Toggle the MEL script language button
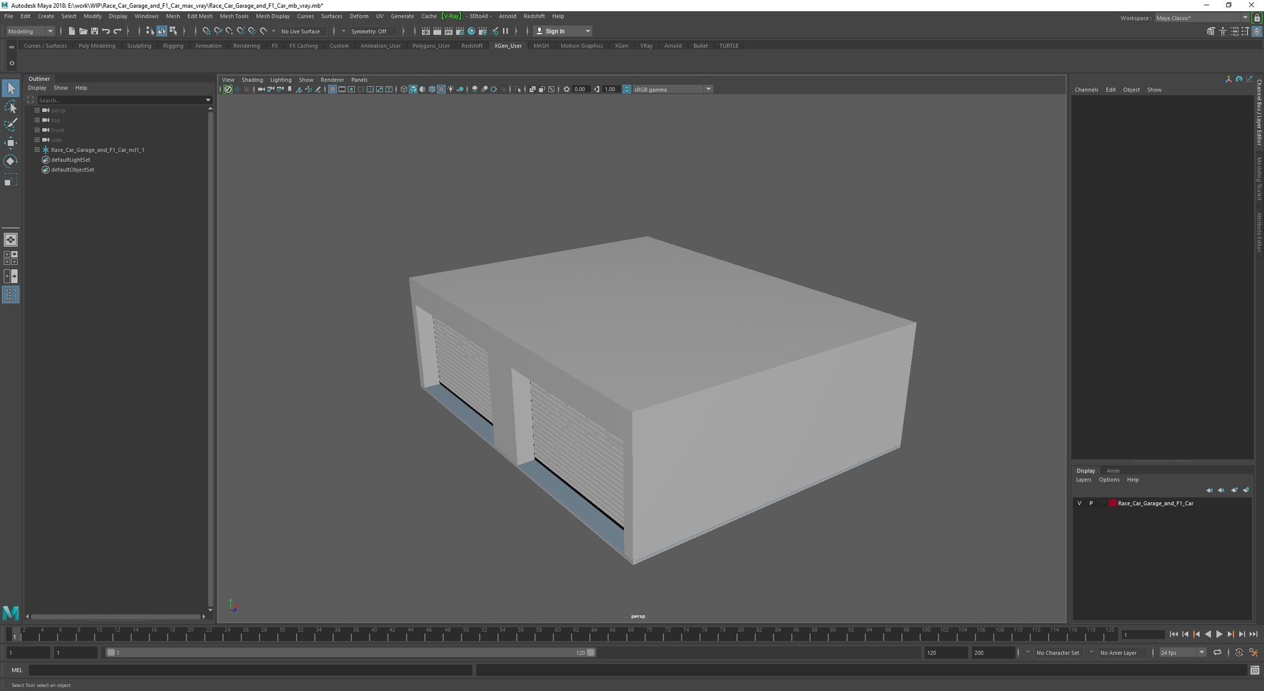 [17, 671]
